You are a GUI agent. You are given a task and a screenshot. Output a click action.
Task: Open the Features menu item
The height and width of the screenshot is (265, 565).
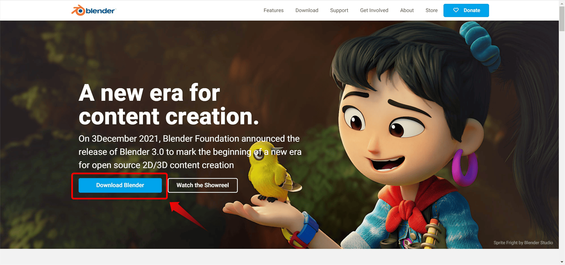pos(273,10)
